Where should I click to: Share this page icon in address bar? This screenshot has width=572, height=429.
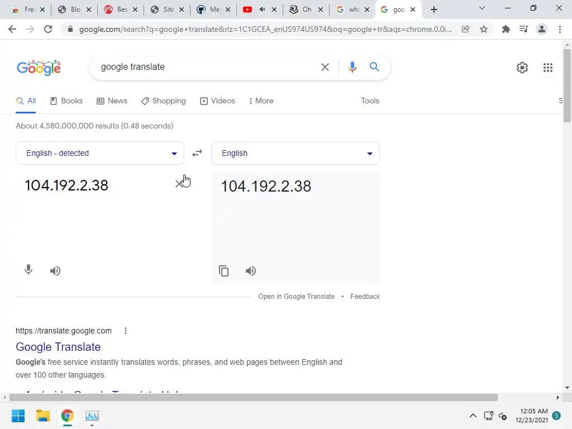click(465, 29)
